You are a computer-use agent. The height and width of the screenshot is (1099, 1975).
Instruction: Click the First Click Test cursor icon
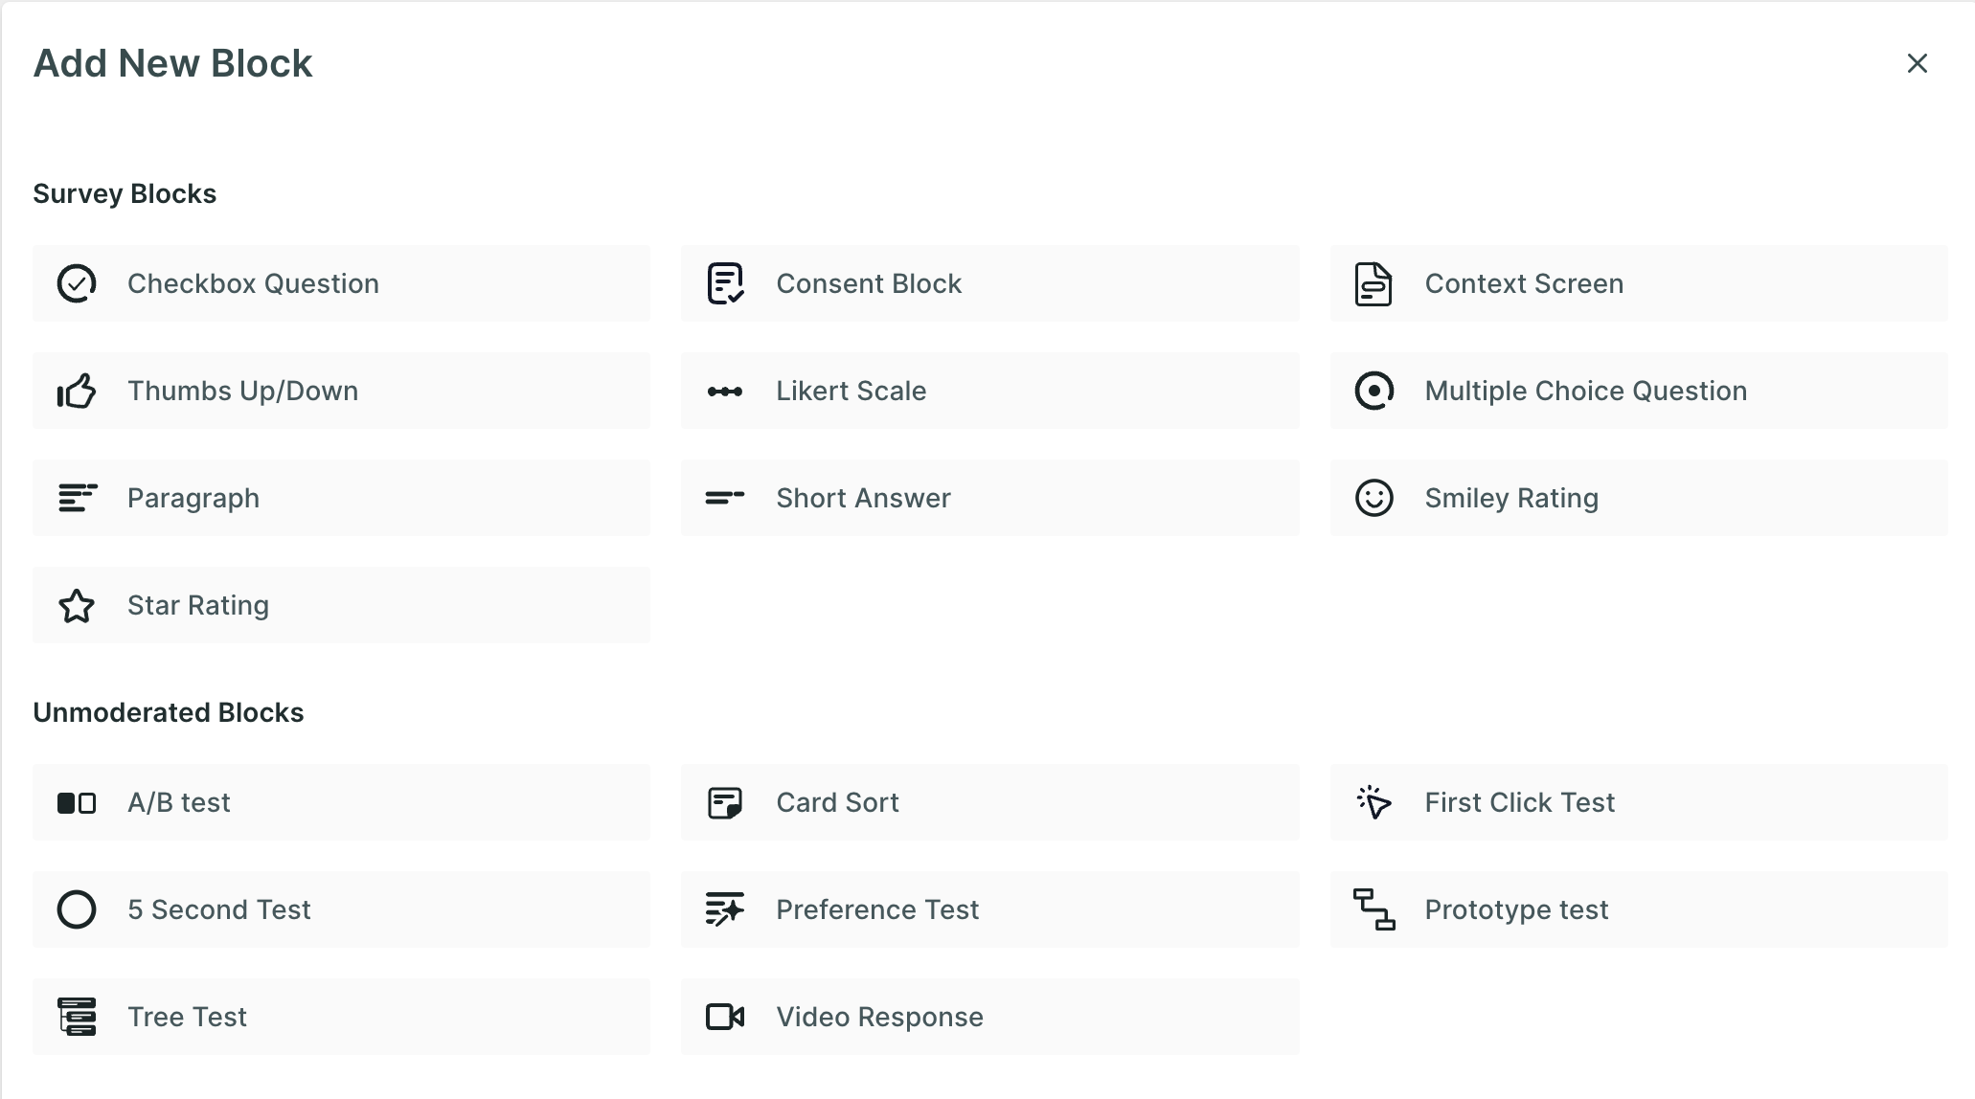[x=1373, y=802]
